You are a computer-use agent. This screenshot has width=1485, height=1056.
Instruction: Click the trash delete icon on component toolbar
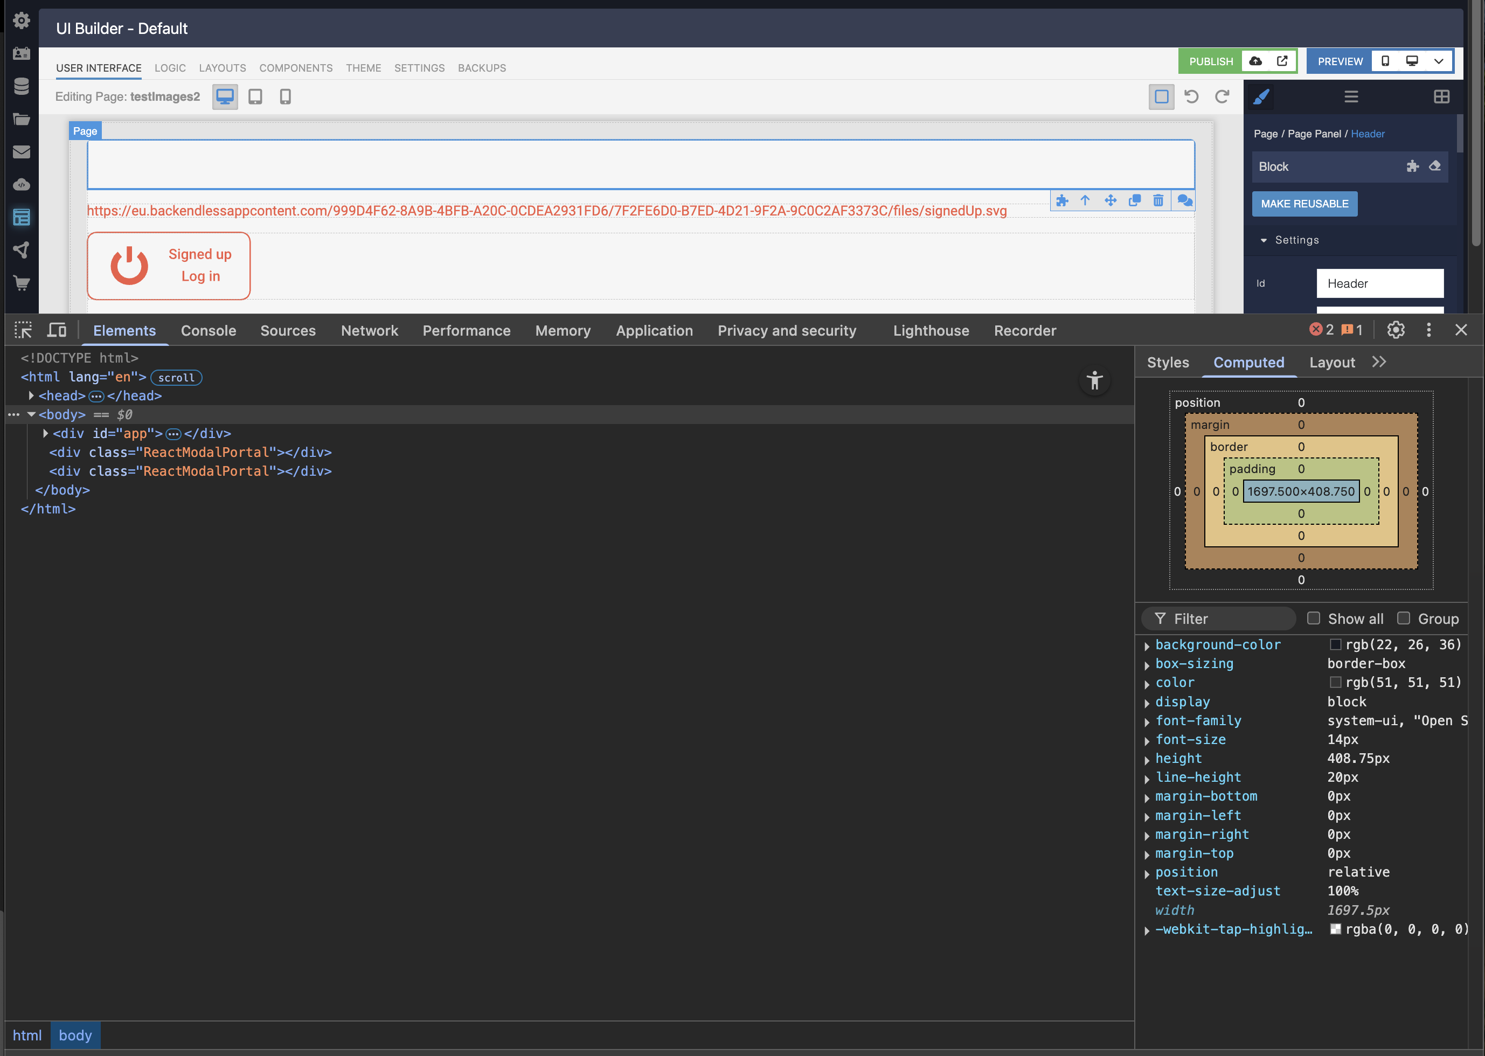point(1158,200)
